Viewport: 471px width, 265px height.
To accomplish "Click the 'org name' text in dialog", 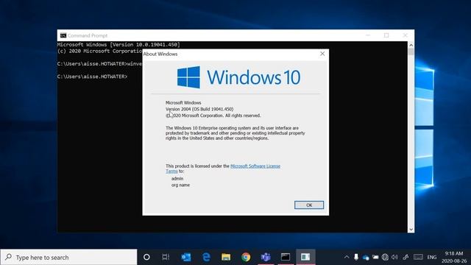I will click(x=180, y=185).
